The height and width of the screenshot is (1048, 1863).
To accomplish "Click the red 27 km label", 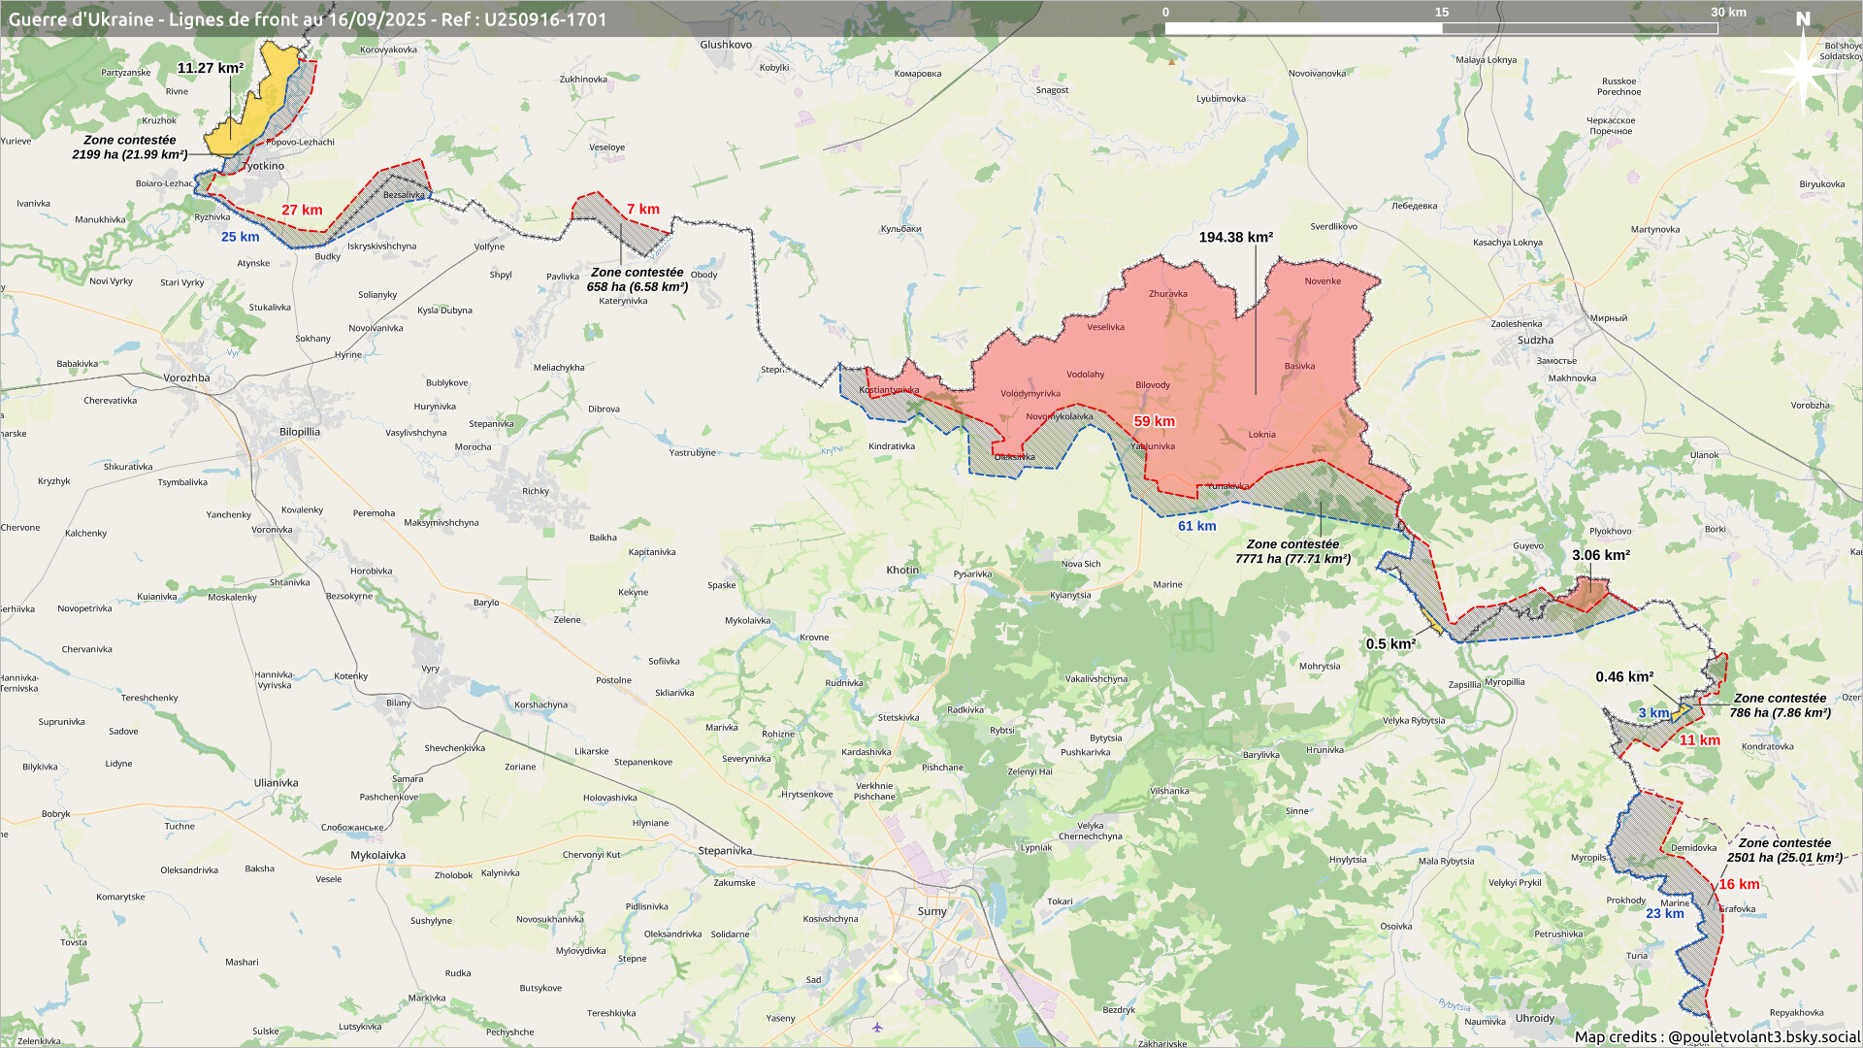I will coord(302,210).
